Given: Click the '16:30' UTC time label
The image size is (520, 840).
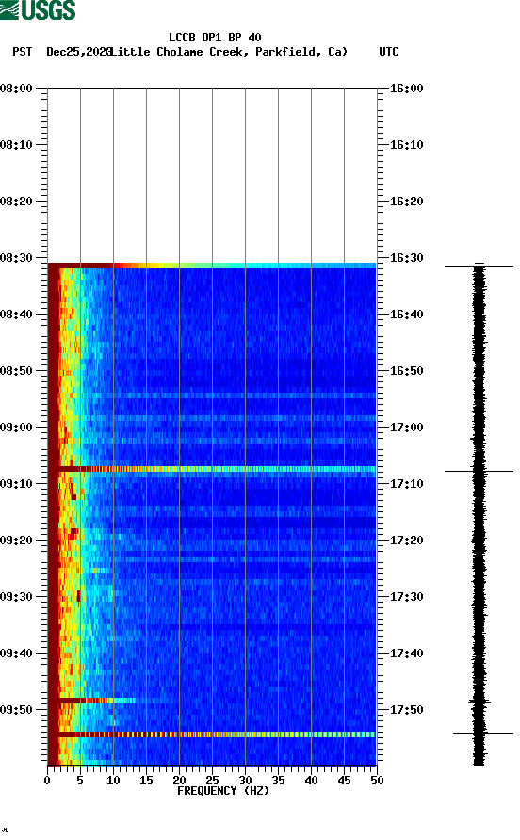Looking at the screenshot, I should 406,258.
